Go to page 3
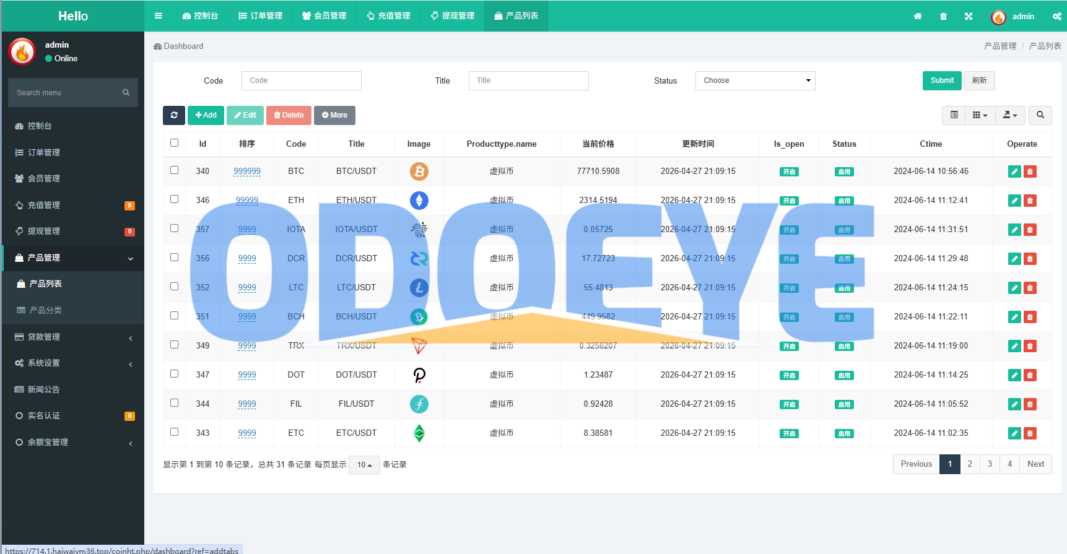Image resolution: width=1067 pixels, height=554 pixels. (x=990, y=464)
